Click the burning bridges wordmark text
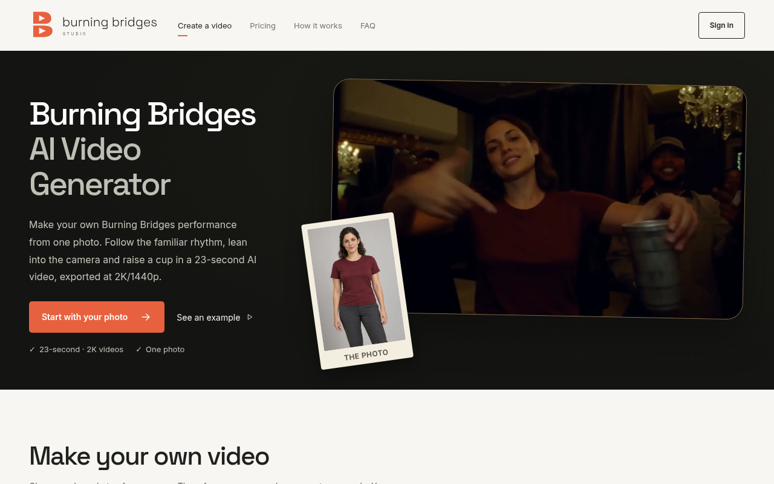 109,23
